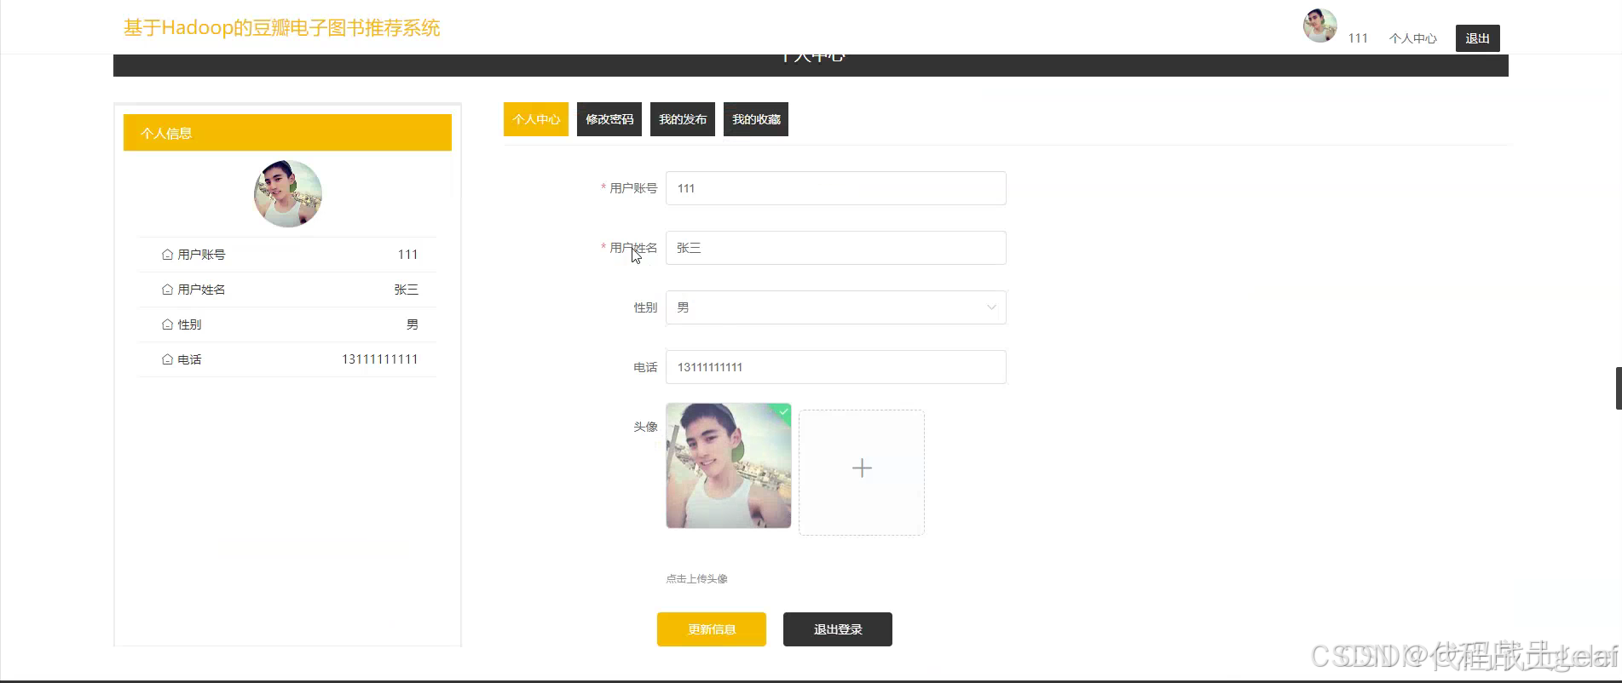Focus the 用户姓名 input field
The image size is (1622, 683).
coord(836,248)
